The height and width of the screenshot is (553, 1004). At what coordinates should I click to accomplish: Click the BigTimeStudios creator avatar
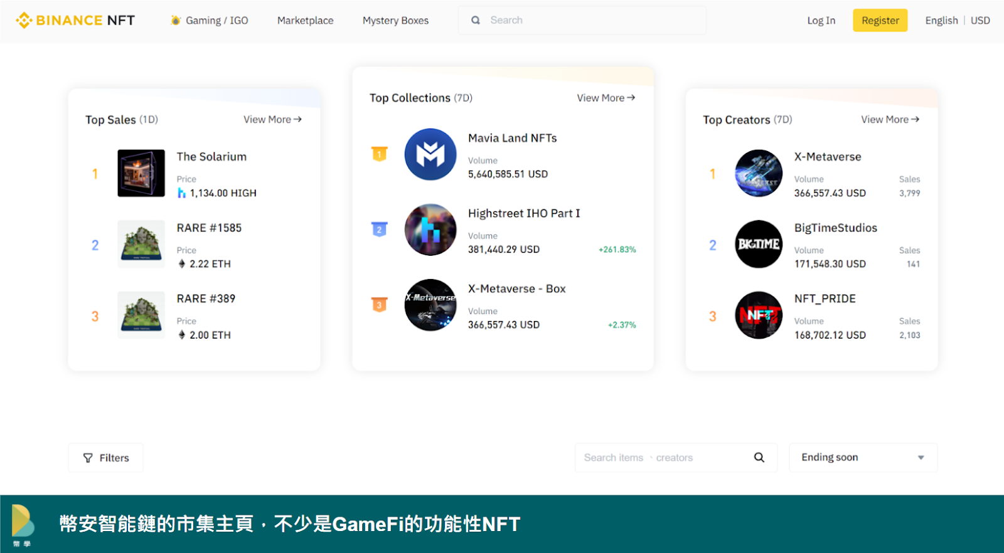pyautogui.click(x=759, y=244)
